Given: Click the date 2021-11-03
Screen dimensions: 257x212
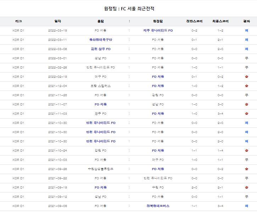Looking at the screenshot, I should click(x=57, y=114).
